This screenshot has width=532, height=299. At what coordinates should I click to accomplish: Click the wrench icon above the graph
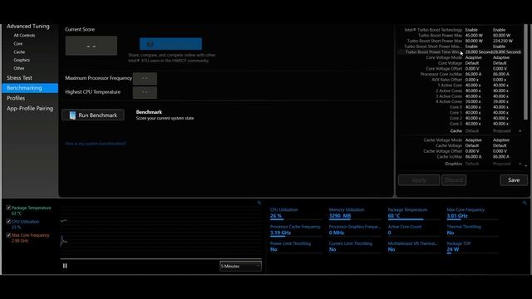point(259,203)
